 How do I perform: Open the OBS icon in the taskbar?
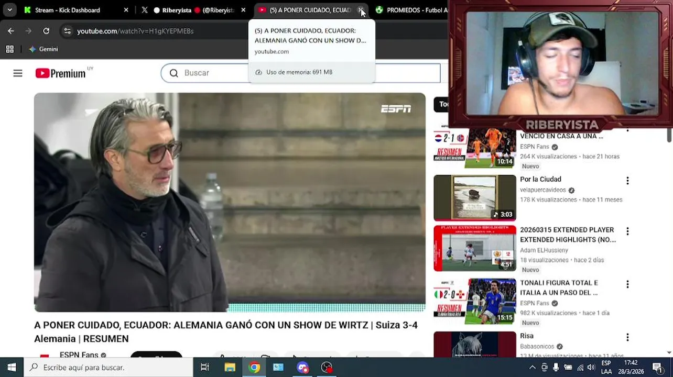327,367
